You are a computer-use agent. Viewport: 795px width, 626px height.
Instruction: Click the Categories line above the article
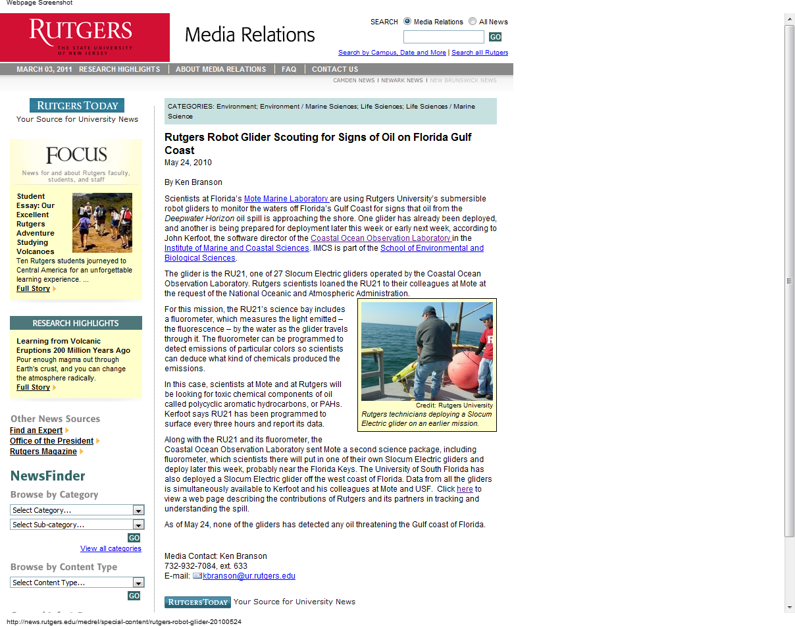(x=330, y=111)
